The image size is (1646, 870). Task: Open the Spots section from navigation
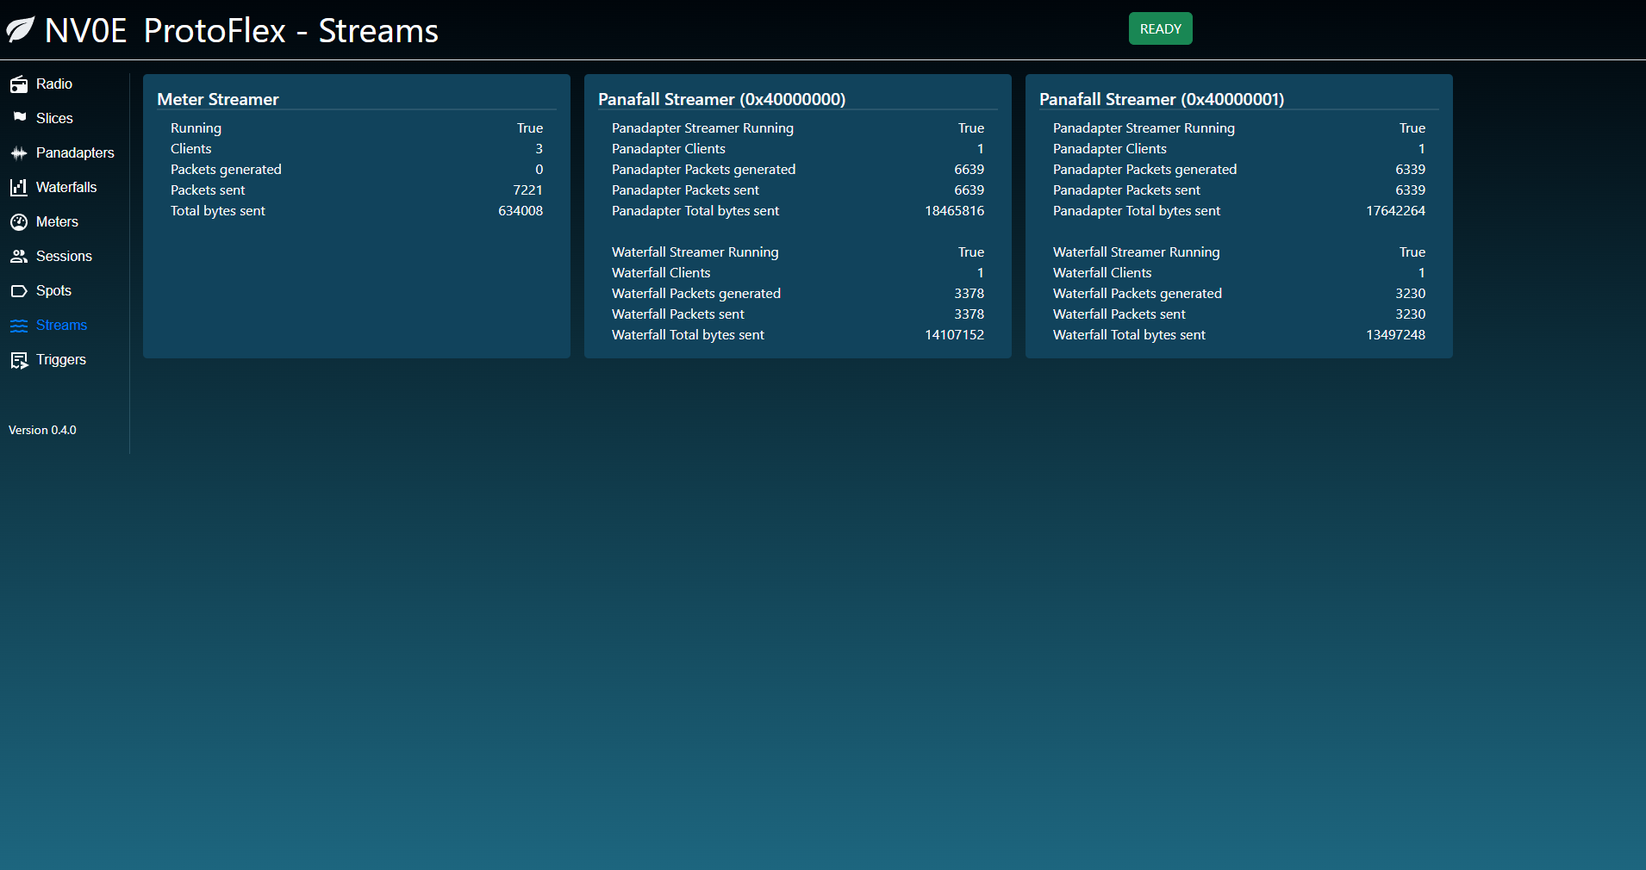[53, 290]
